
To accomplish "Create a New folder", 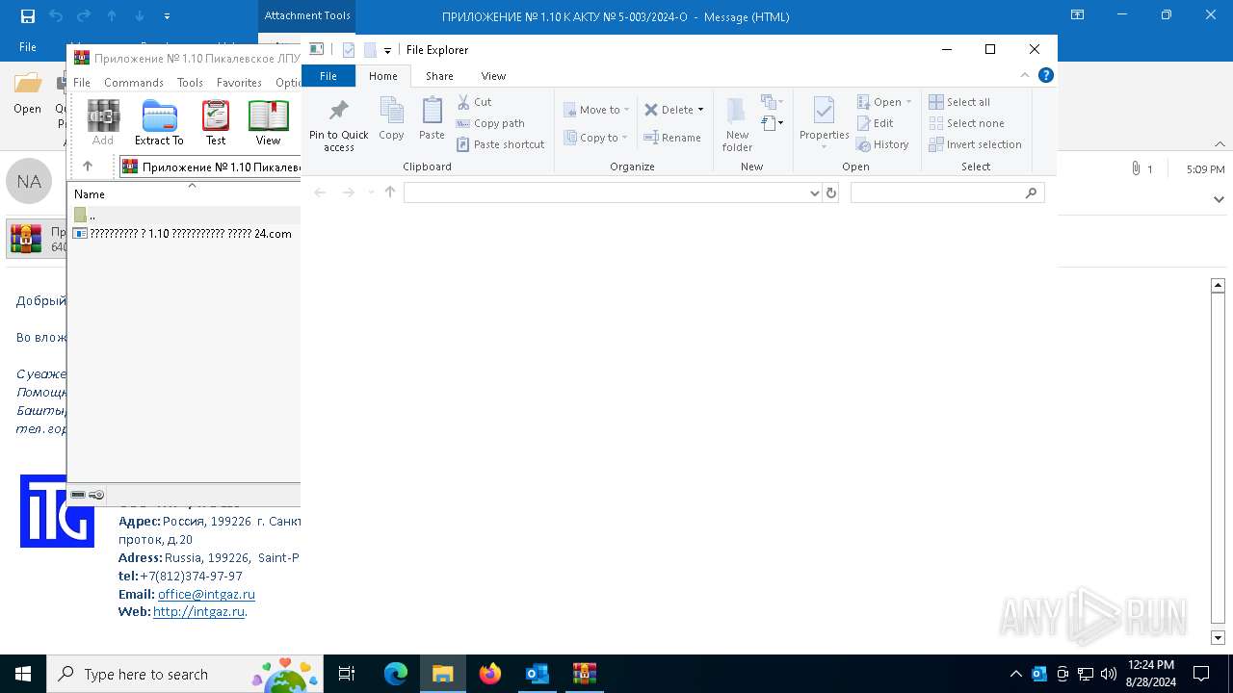I will 737,125.
